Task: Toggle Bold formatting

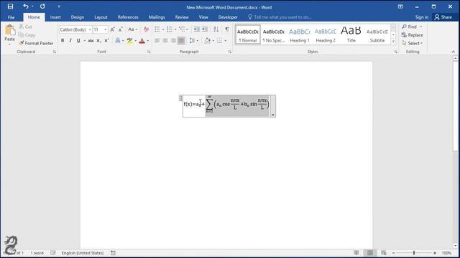Action: (63, 41)
